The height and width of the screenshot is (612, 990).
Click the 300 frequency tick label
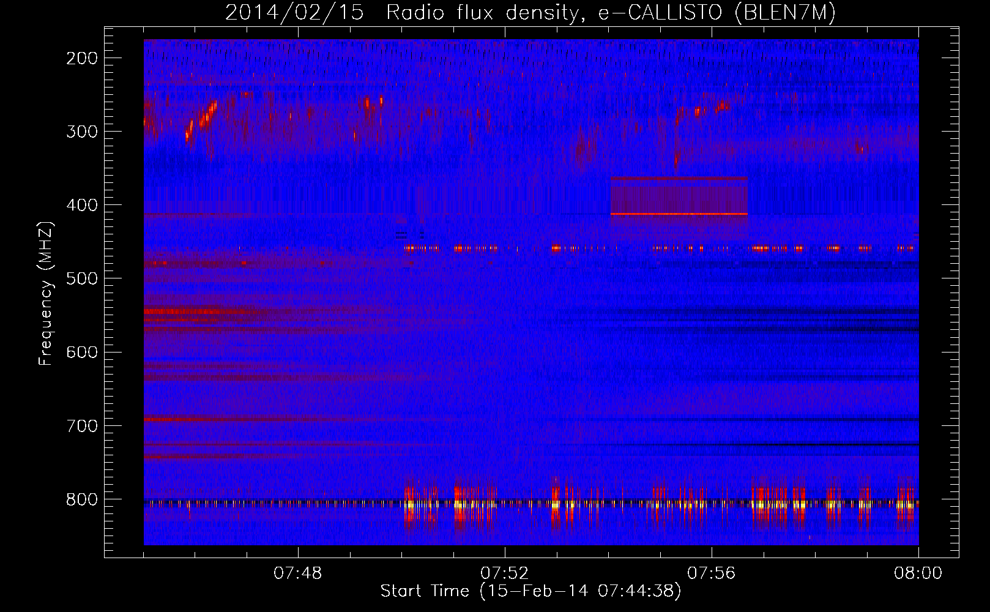(x=82, y=132)
